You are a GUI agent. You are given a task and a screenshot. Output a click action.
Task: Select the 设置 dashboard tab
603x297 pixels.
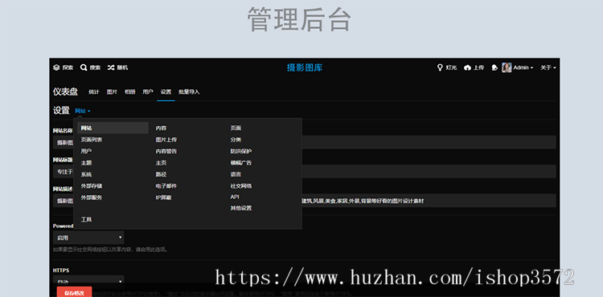166,92
